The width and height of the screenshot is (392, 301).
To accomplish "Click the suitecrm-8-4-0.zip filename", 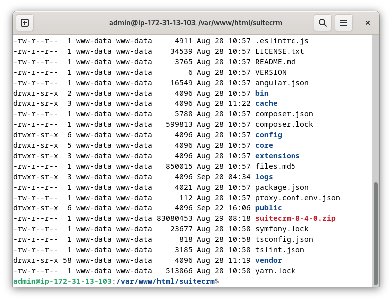I will point(295,218).
